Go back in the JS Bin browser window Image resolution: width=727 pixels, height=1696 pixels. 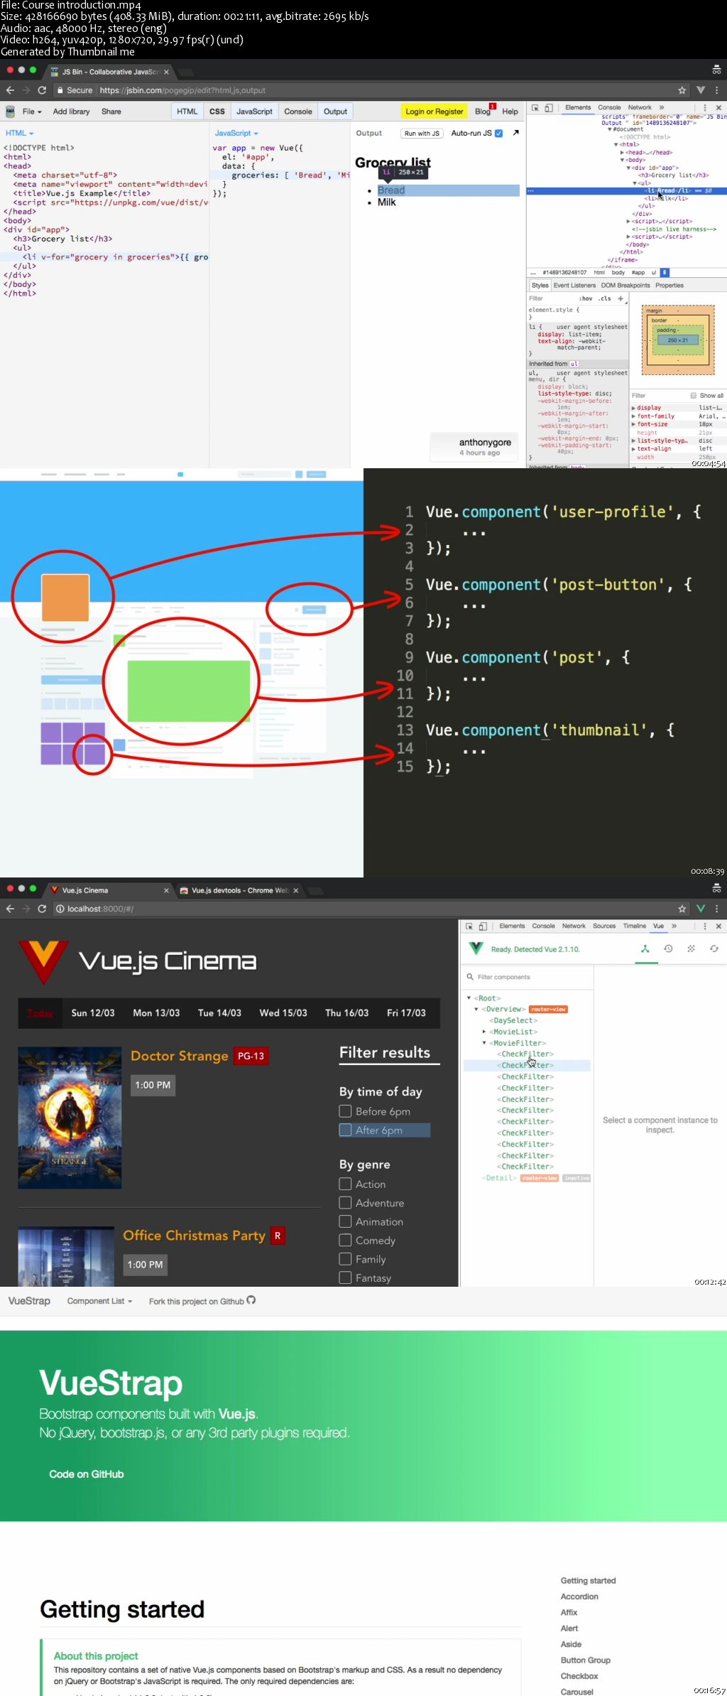[x=10, y=90]
